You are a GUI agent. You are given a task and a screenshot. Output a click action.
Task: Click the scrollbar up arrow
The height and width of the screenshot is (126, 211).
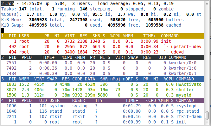point(207,3)
